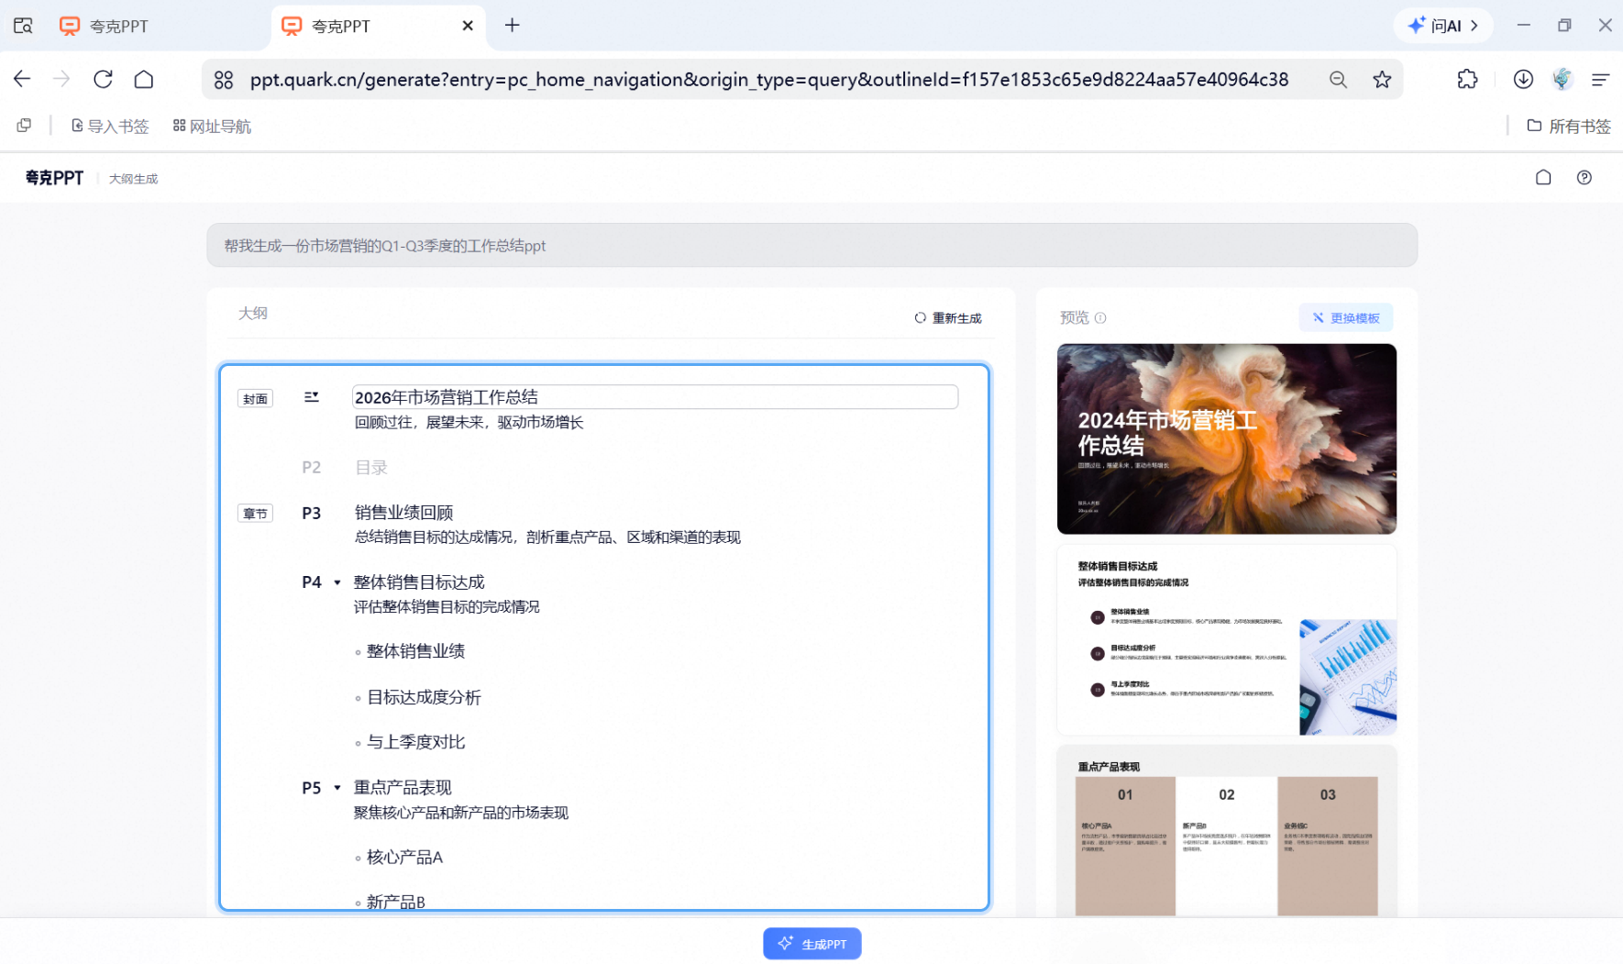
Task: Select the cover slide preview thumbnail
Action: point(1226,438)
